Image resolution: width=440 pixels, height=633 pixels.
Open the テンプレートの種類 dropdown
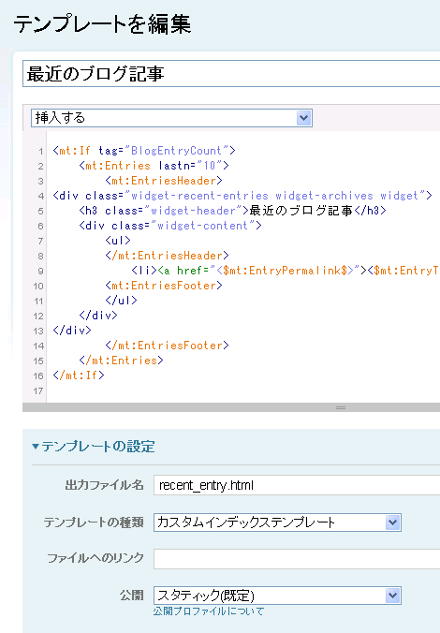click(277, 523)
